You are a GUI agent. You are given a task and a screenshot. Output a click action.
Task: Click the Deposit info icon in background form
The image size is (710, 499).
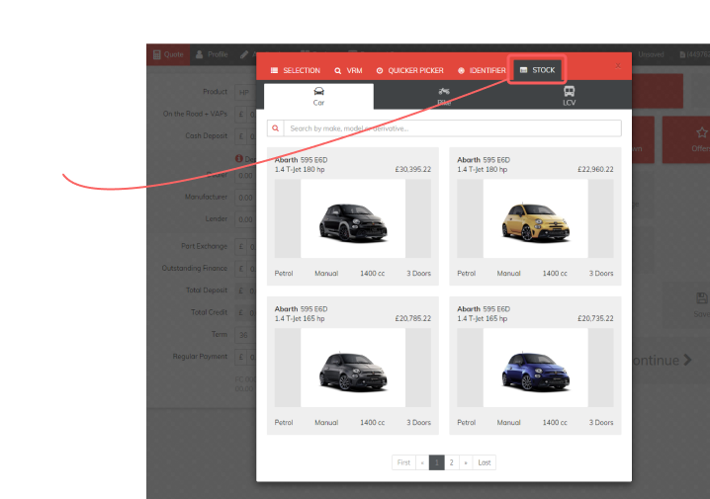[x=239, y=159]
